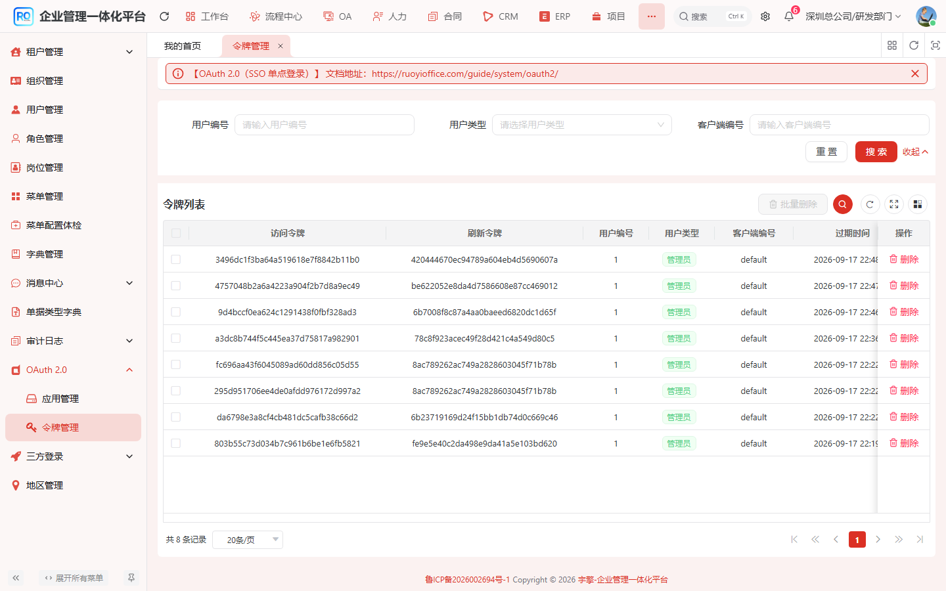
Task: Check the row for token 803b55c73d034b7c961b6be1e6fb5821
Action: click(175, 443)
